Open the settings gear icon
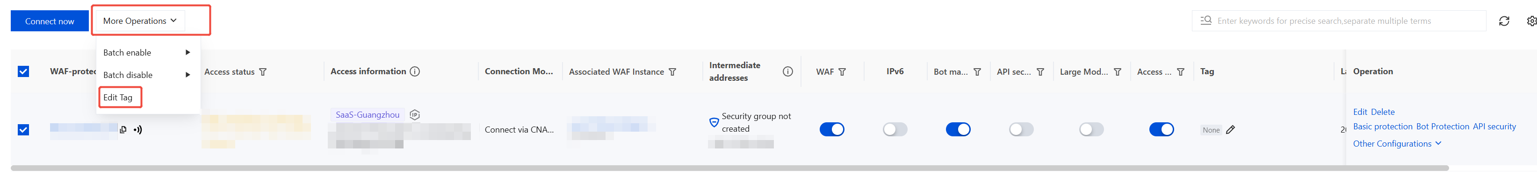This screenshot has width=1537, height=176. (1531, 21)
